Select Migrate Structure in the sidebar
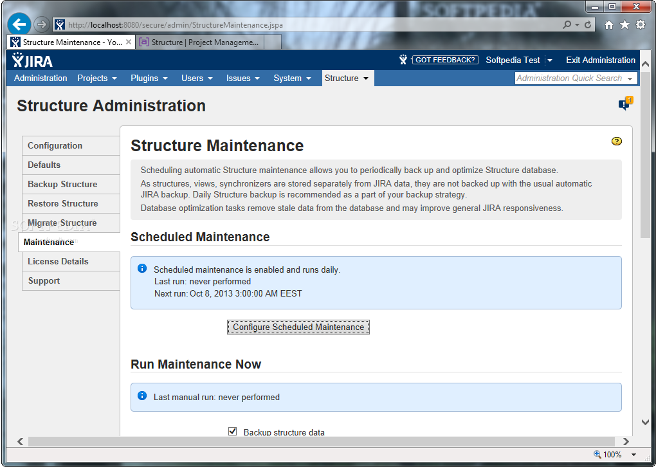Viewport: 656px width, 467px height. (x=71, y=223)
